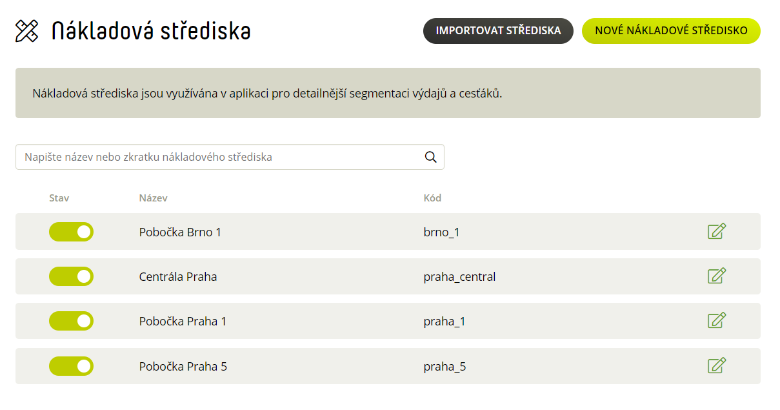Click the Nové nákladové středisko button
This screenshot has width=780, height=410.
coord(671,31)
